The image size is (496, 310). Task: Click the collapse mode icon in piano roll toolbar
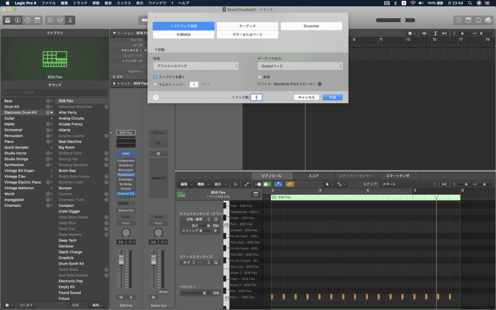coord(235,184)
